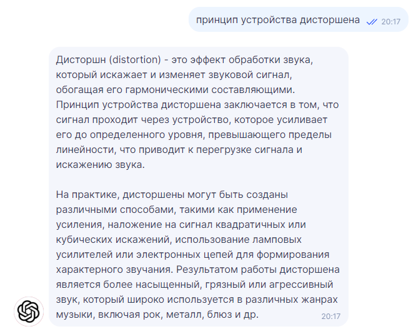The image size is (416, 334).
Task: Click the '(distortion)' term in parentheses
Action: [x=135, y=60]
